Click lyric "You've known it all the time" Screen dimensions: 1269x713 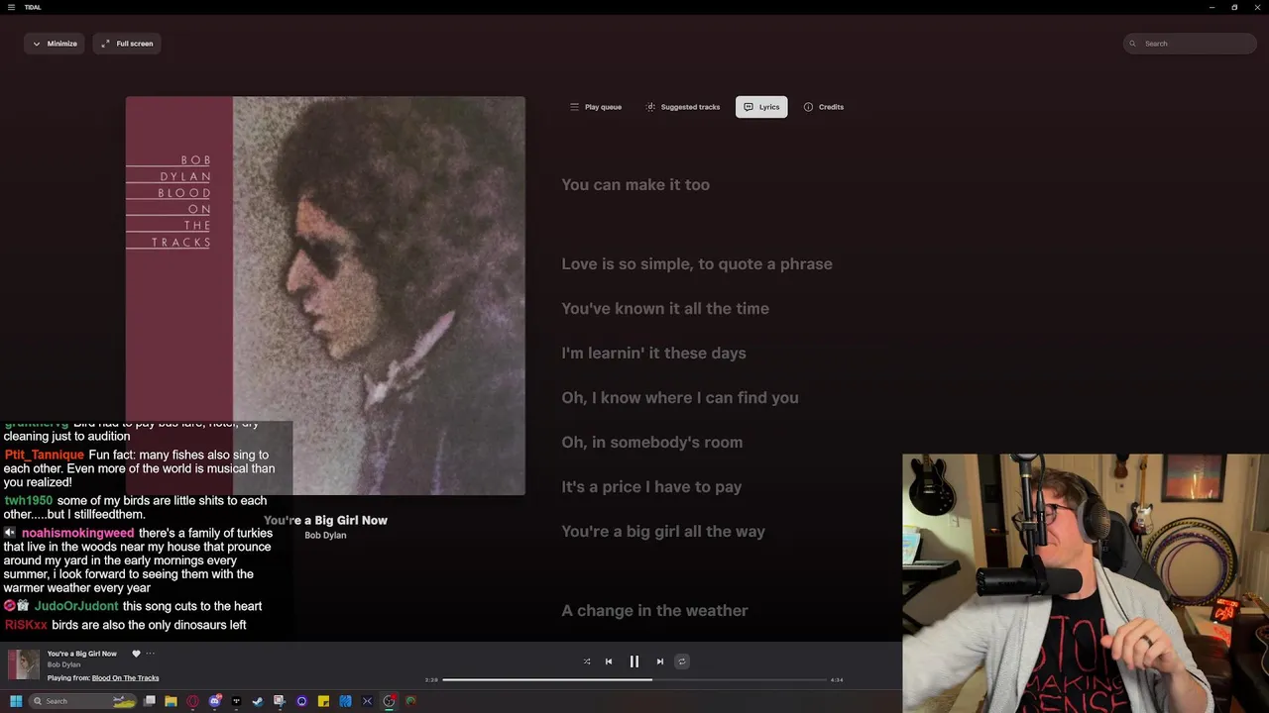tap(665, 308)
